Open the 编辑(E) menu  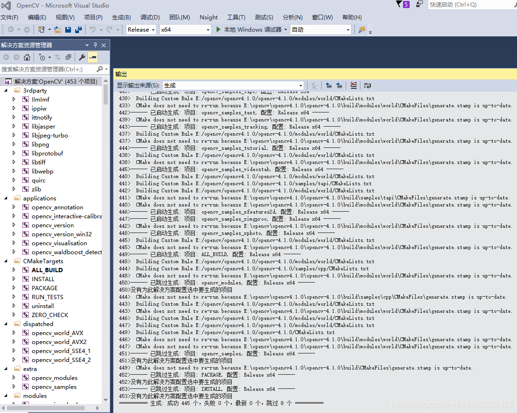coord(37,17)
